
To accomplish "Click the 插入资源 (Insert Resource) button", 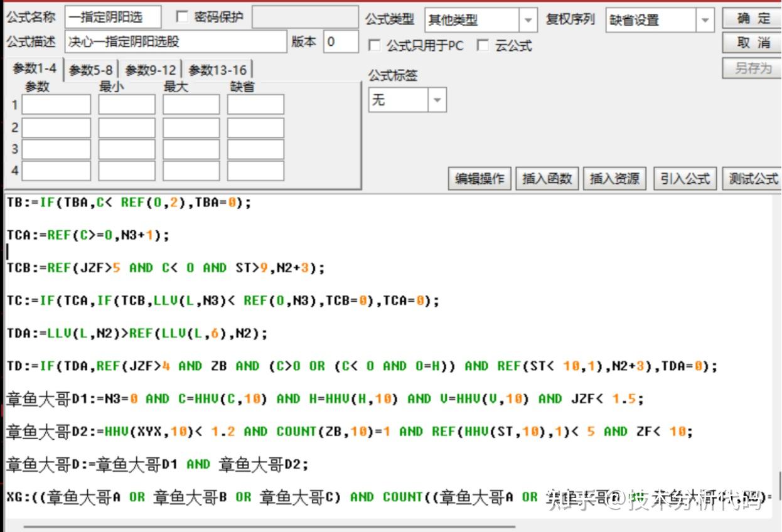I will [x=614, y=178].
